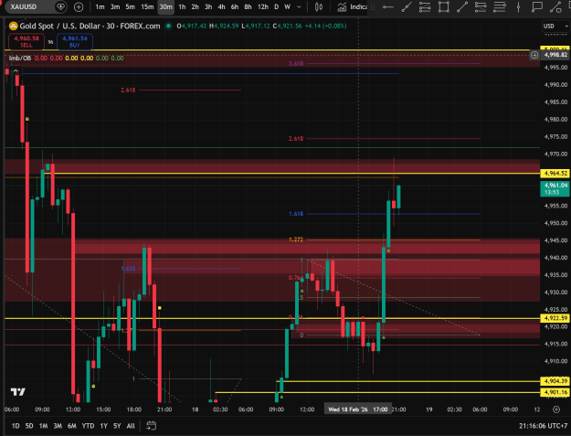Click the plus-circle compare symbol icon
Screen dimensions: 571x436
[x=79, y=7]
